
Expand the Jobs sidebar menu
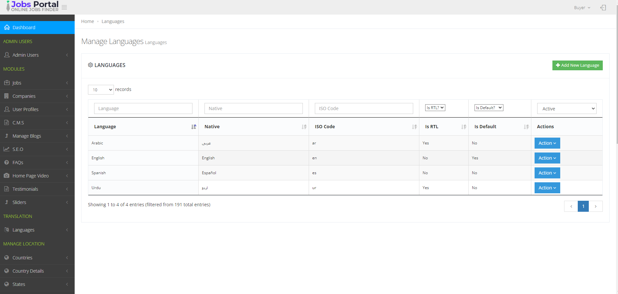pos(37,83)
